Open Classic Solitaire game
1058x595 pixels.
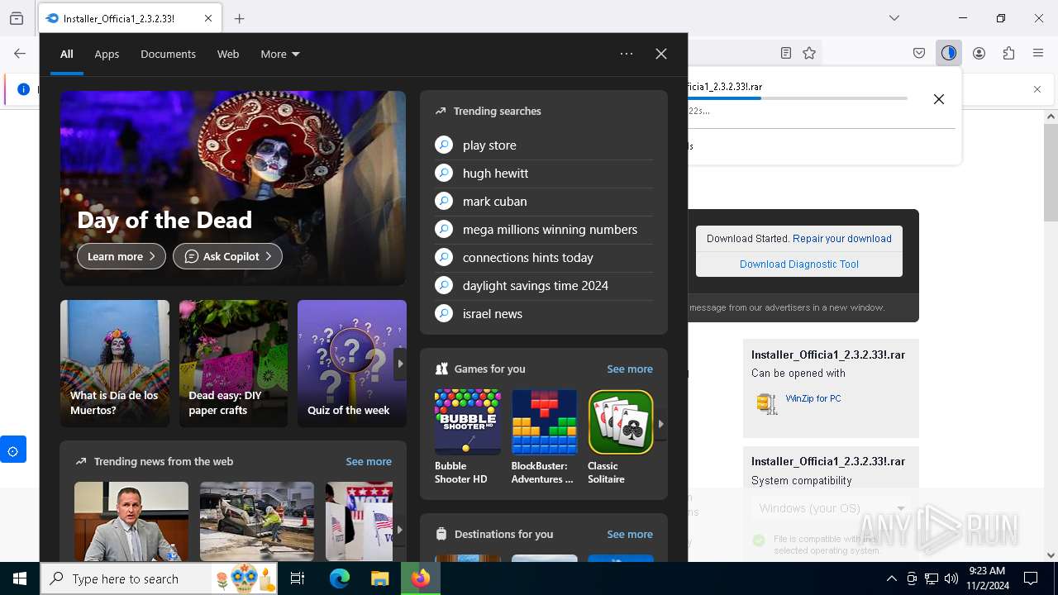click(621, 437)
